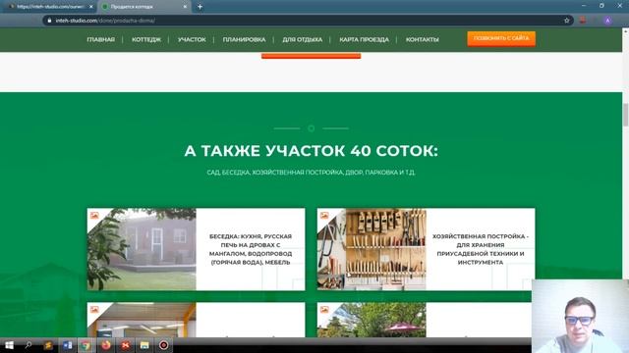Click the А ТАКЖЕ УЧАСТОК 40 СОТОК heading
Screen dimensions: 629x353
(311, 151)
